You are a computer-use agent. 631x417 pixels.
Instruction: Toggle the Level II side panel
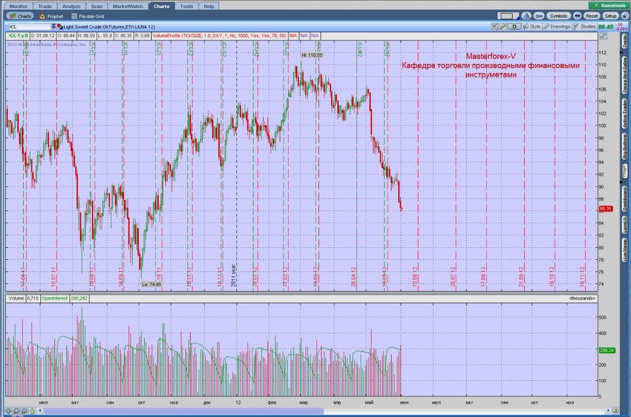pos(624,224)
